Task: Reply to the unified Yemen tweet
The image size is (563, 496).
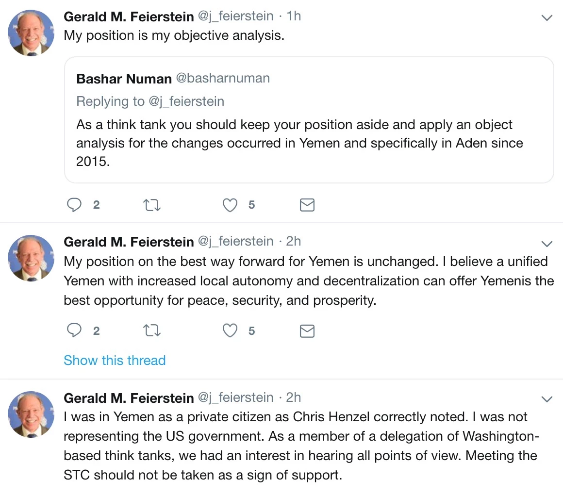Action: [x=74, y=331]
